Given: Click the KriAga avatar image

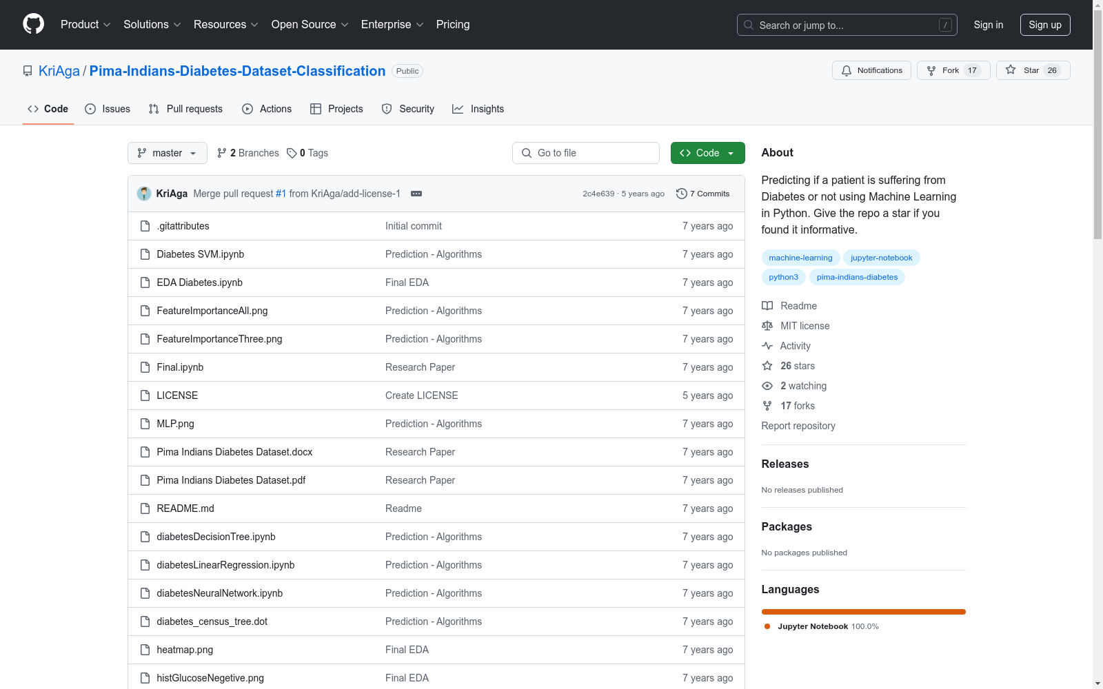Looking at the screenshot, I should click(144, 194).
